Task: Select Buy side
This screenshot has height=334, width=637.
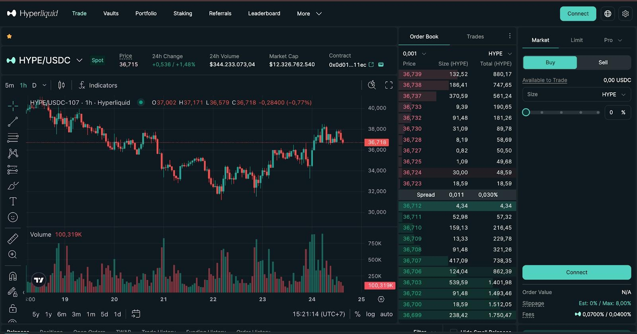Action: 550,62
